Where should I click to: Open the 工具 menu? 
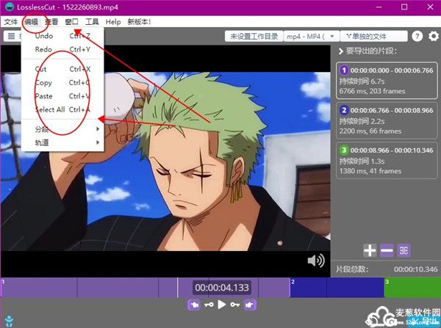(x=92, y=22)
